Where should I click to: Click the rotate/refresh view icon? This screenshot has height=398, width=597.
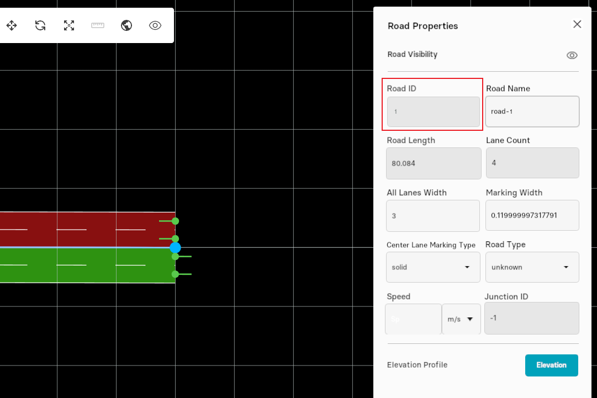coord(40,25)
